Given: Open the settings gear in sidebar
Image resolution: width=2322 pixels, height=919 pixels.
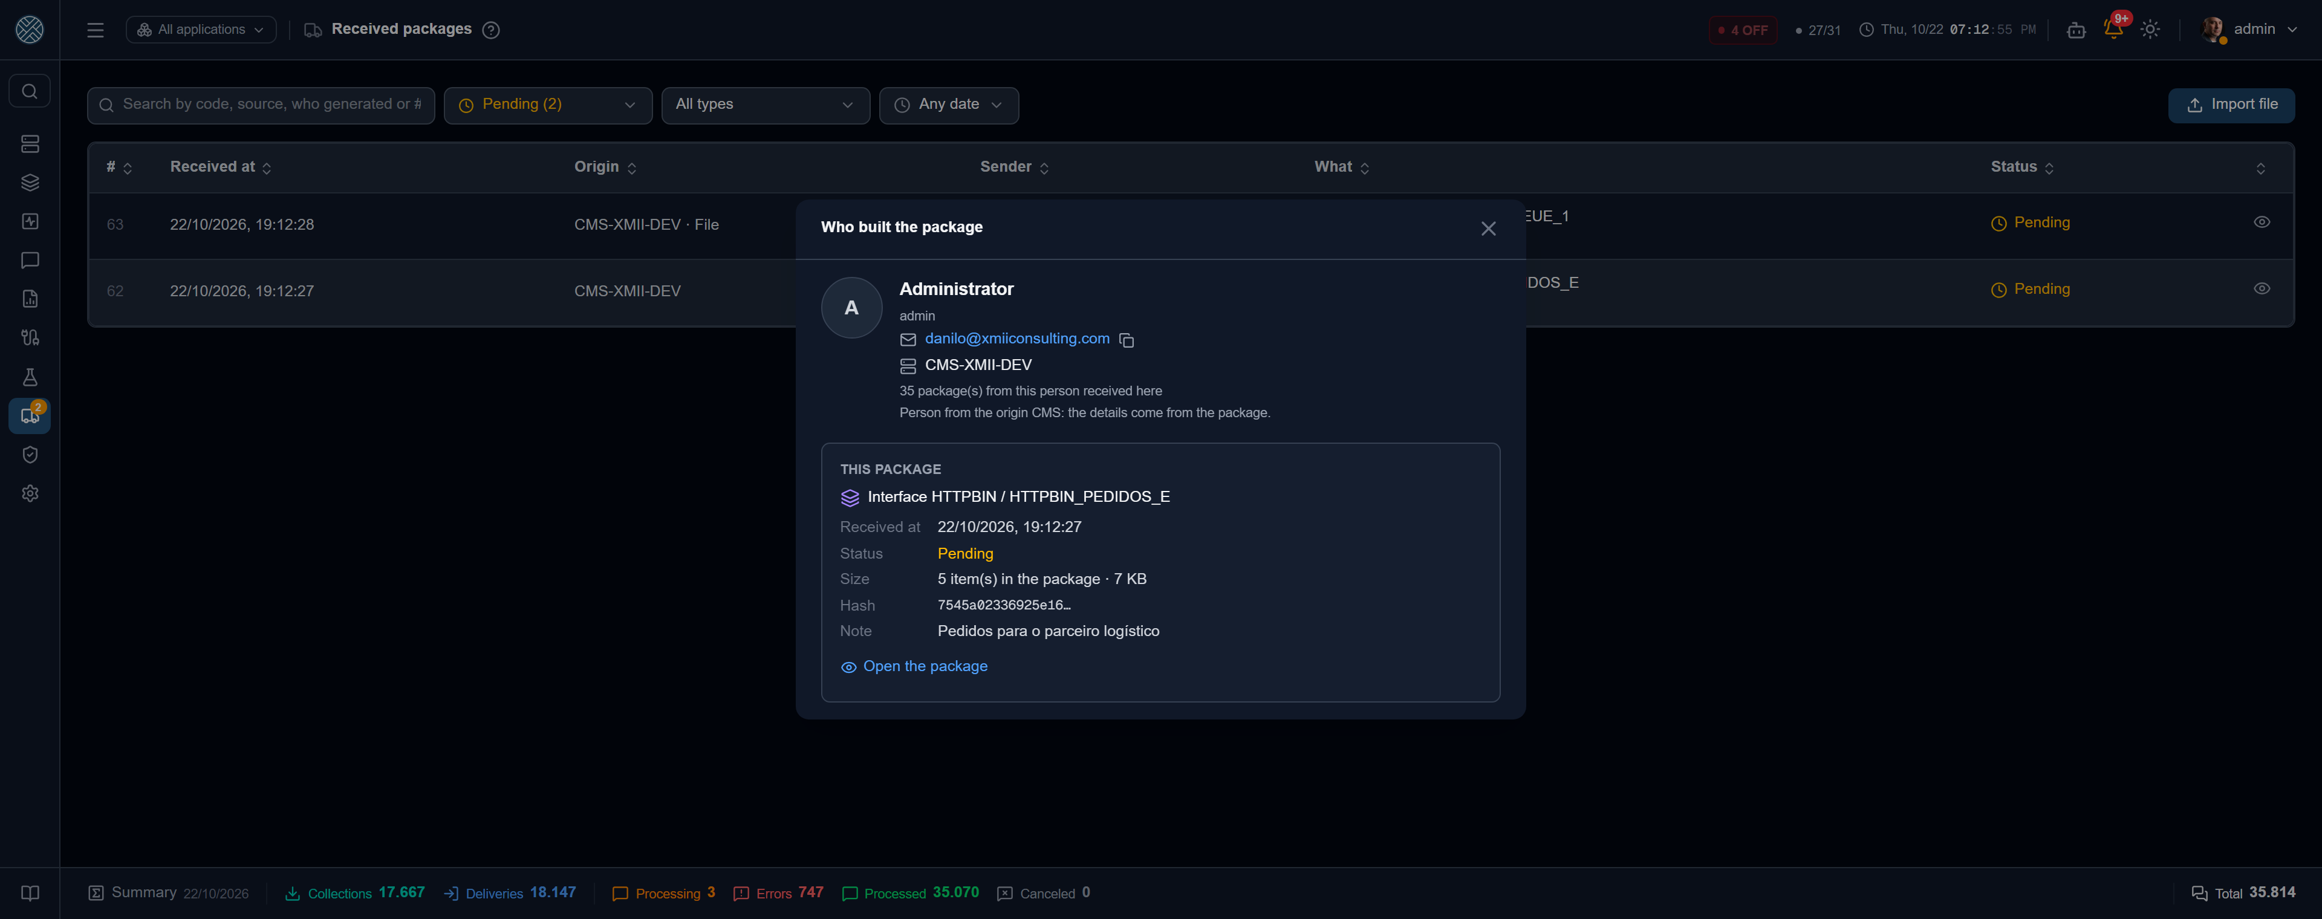Looking at the screenshot, I should (30, 494).
